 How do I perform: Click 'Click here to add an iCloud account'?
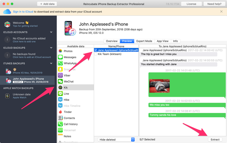32,57
